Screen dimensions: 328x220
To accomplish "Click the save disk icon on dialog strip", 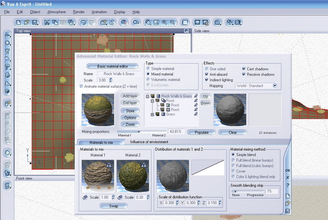I will (288, 211).
